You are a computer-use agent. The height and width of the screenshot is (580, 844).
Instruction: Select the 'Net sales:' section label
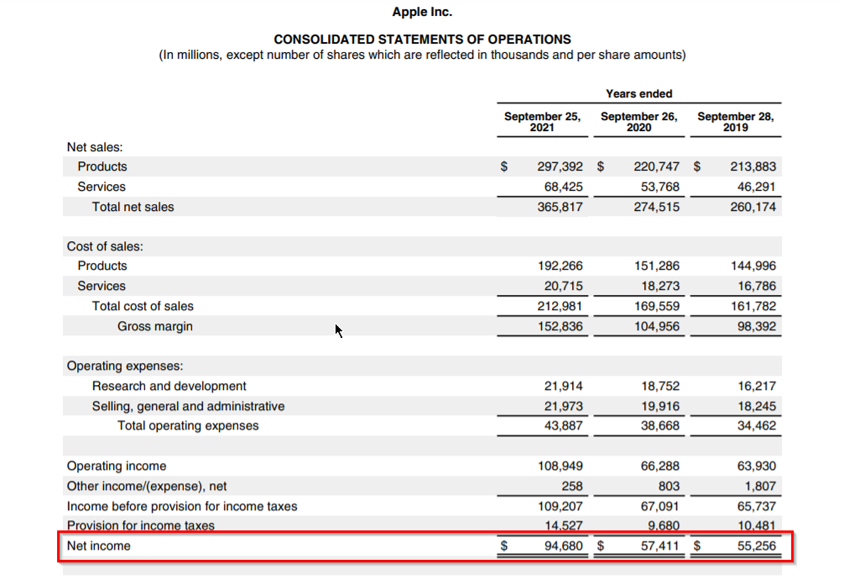95,147
